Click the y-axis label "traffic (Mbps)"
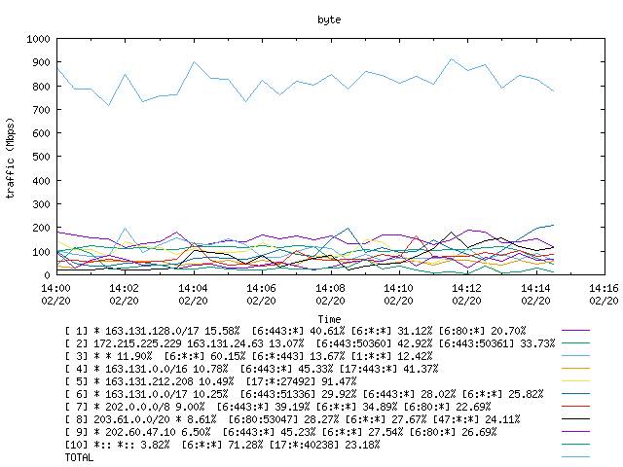The height and width of the screenshot is (467, 623). coord(10,158)
